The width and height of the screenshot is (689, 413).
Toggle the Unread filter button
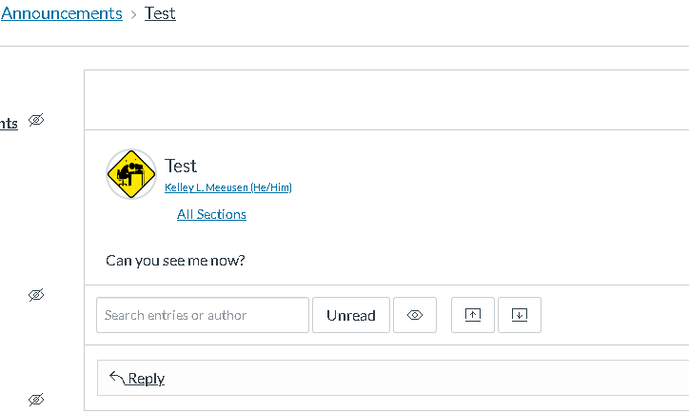click(351, 315)
